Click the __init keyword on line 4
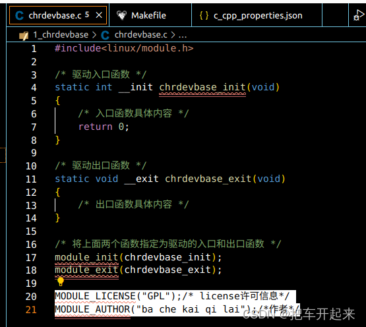The height and width of the screenshot is (327, 366). coord(136,87)
